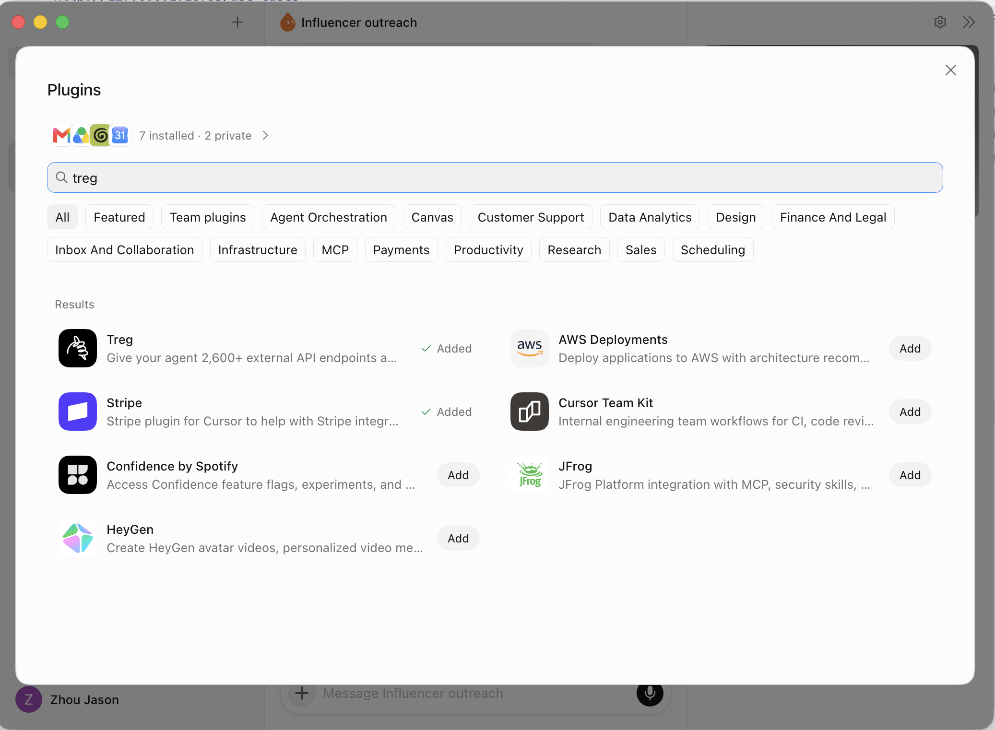Viewport: 995px width, 730px height.
Task: Select the Canvas filter
Action: coord(432,217)
